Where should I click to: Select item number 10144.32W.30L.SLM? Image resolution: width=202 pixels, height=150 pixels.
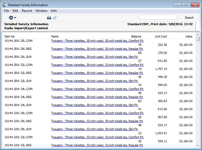[x=18, y=129]
